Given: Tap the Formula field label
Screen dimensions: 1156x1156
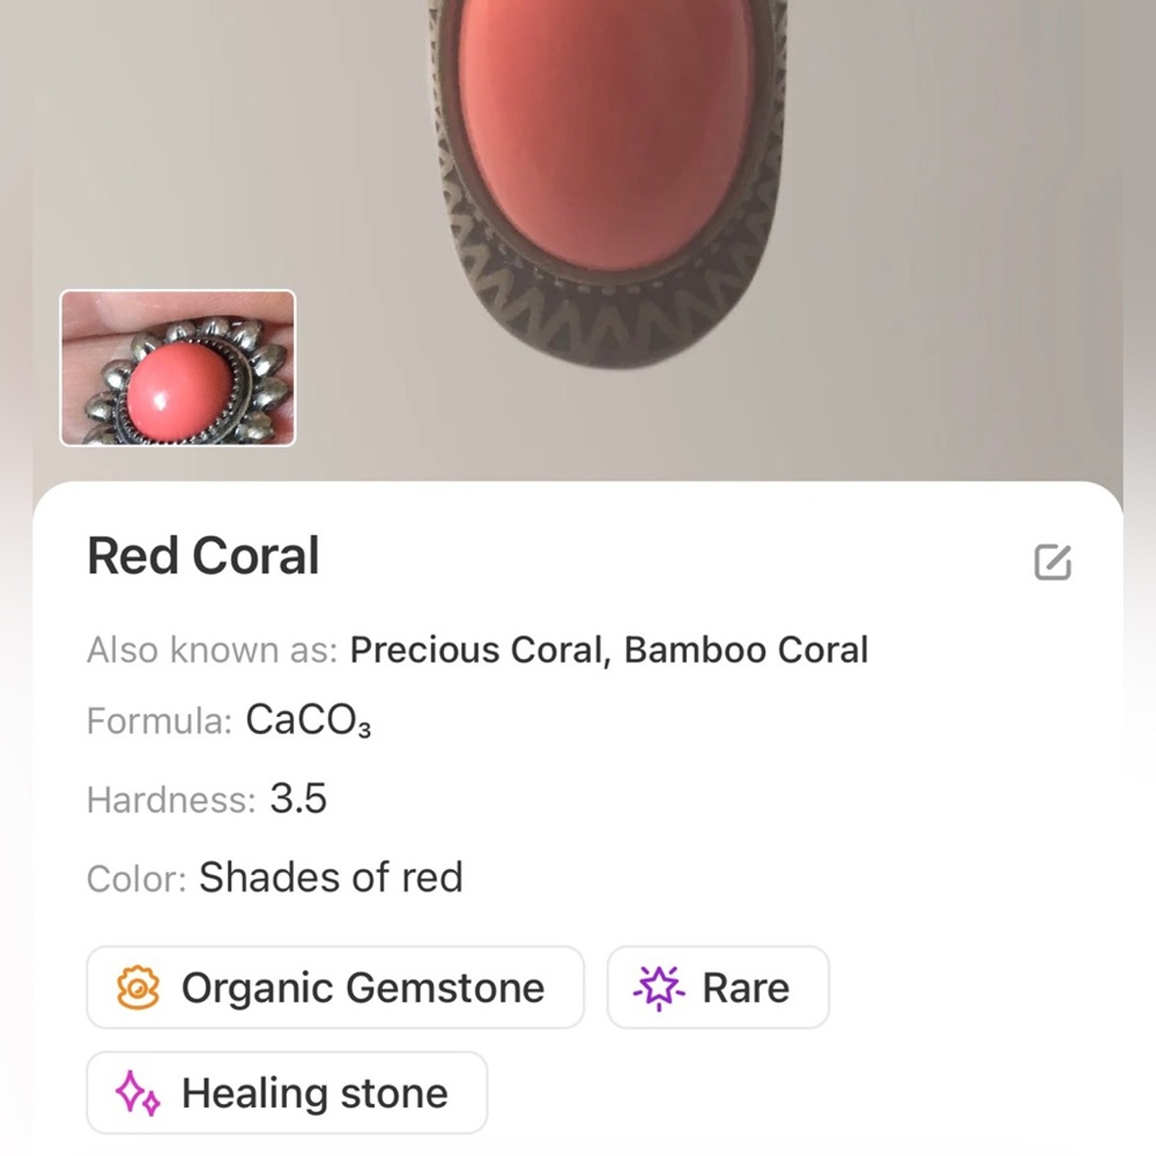Looking at the screenshot, I should pyautogui.click(x=159, y=721).
